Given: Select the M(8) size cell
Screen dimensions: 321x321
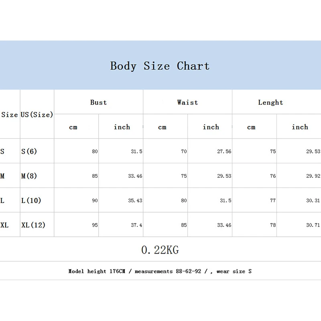Looking at the screenshot, I should pyautogui.click(x=29, y=176).
